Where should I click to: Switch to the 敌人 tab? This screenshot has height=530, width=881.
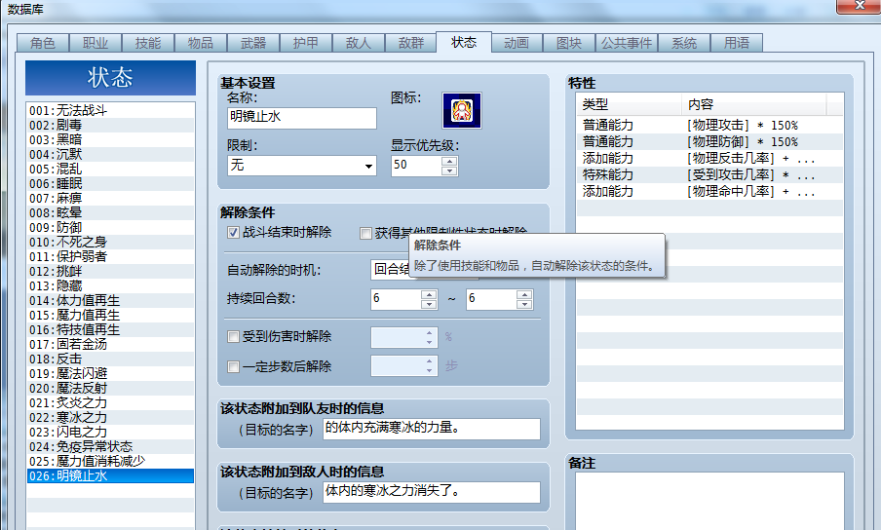click(359, 43)
